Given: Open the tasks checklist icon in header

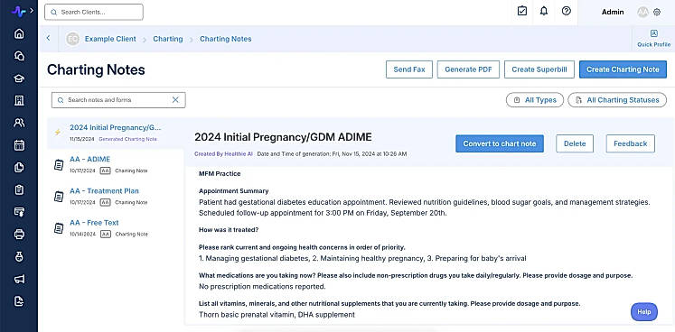Looking at the screenshot, I should coord(521,11).
